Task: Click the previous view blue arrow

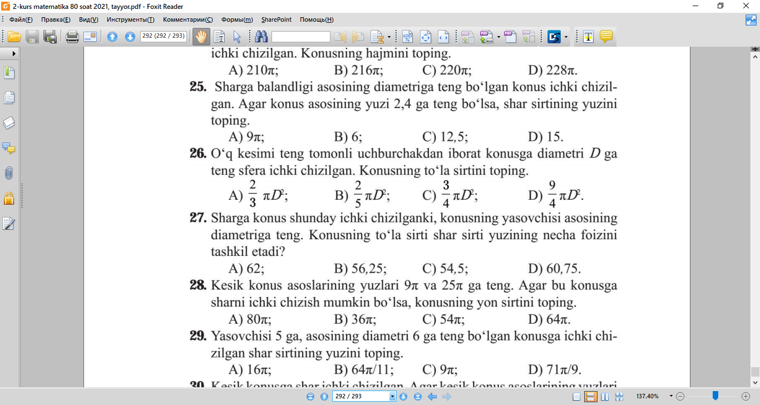Action: [432, 397]
